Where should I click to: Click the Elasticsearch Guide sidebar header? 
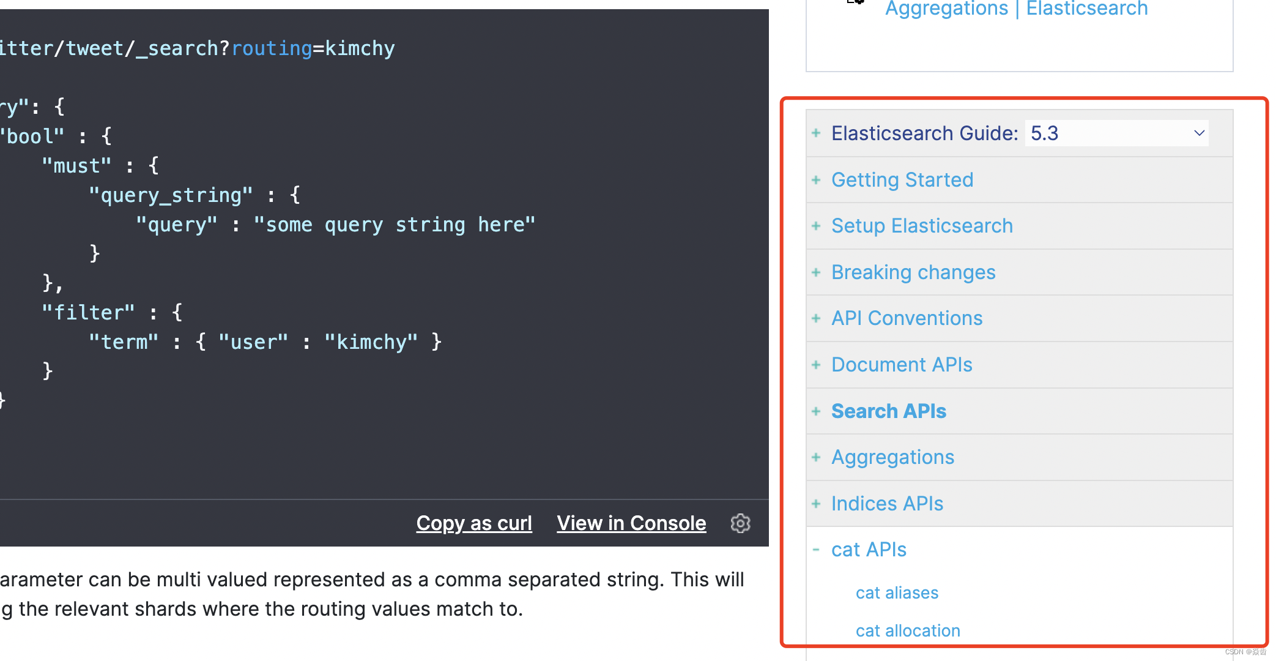[x=924, y=133]
